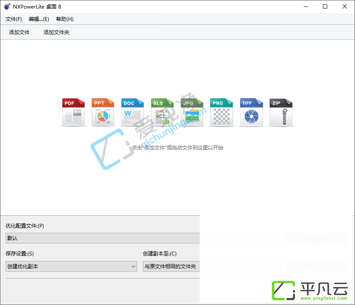Click the 添加文件 toolbar button
The width and height of the screenshot is (355, 305).
coord(19,32)
